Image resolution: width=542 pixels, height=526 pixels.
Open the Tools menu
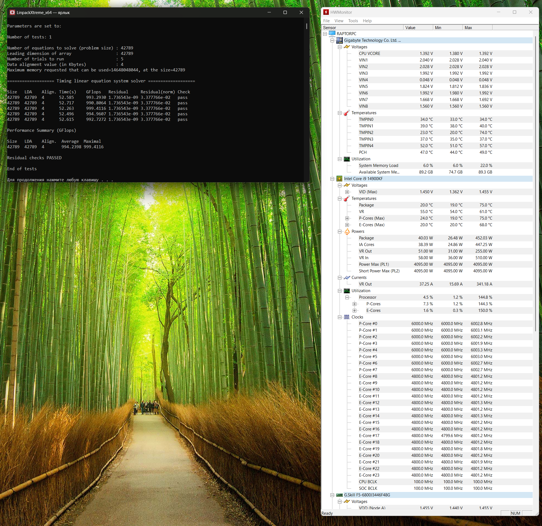click(x=353, y=21)
